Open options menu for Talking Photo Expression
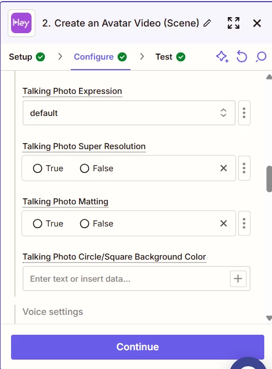Screen dimensions: 272x369 244,113
